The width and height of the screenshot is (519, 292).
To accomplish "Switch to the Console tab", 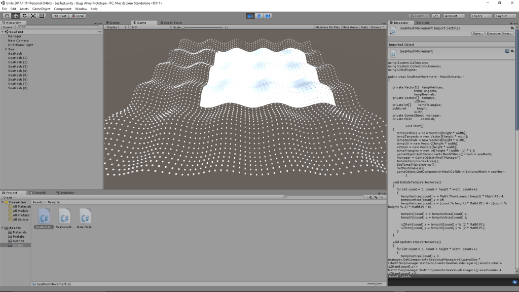I will coord(39,193).
